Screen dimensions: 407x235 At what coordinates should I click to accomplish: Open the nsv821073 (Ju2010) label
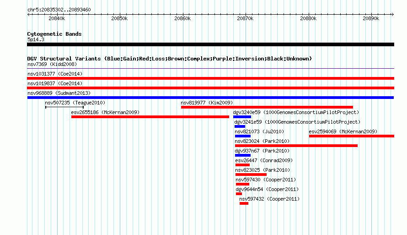pyautogui.click(x=259, y=131)
